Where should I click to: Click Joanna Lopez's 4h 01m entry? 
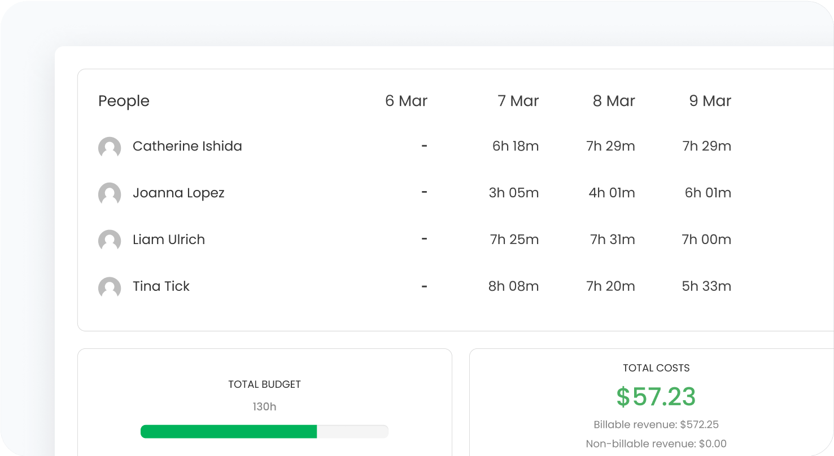point(612,193)
